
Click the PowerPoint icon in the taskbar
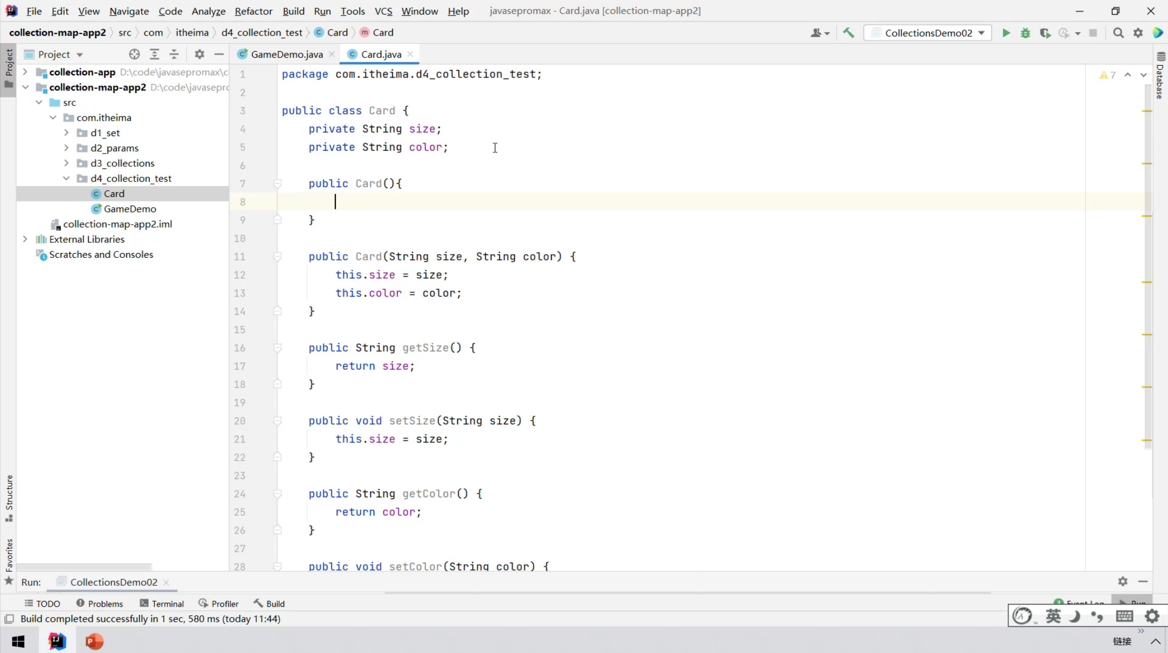tap(94, 641)
